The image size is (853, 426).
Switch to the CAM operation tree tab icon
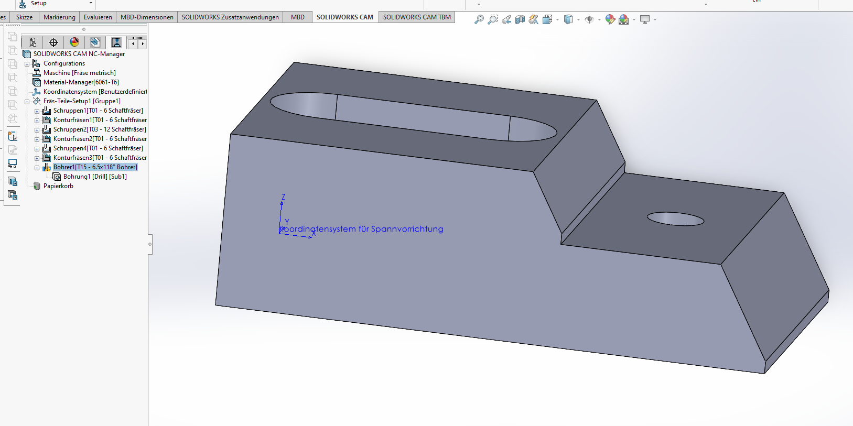[116, 42]
